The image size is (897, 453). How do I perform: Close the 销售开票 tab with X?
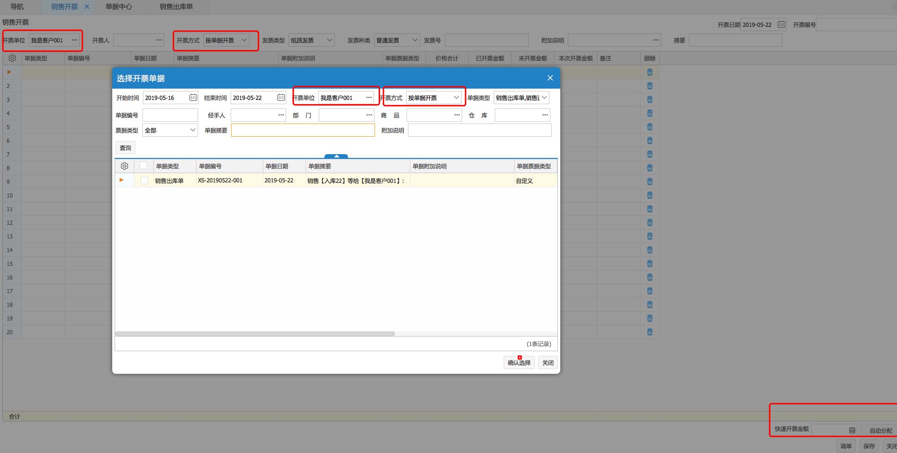(x=87, y=7)
